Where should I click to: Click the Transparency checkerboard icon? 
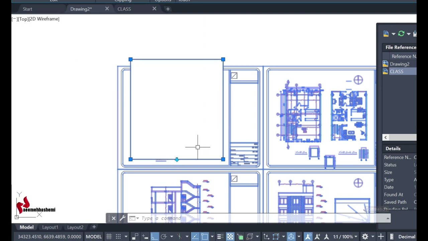pos(230,237)
